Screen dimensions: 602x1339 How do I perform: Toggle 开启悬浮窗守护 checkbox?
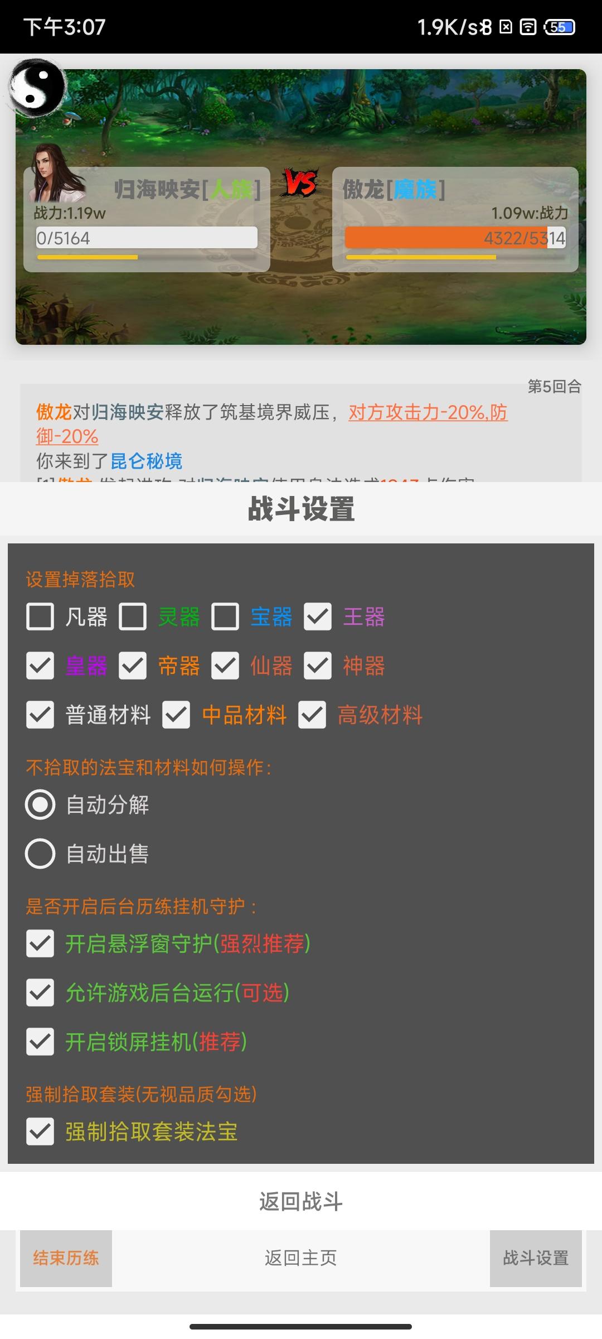pos(40,943)
